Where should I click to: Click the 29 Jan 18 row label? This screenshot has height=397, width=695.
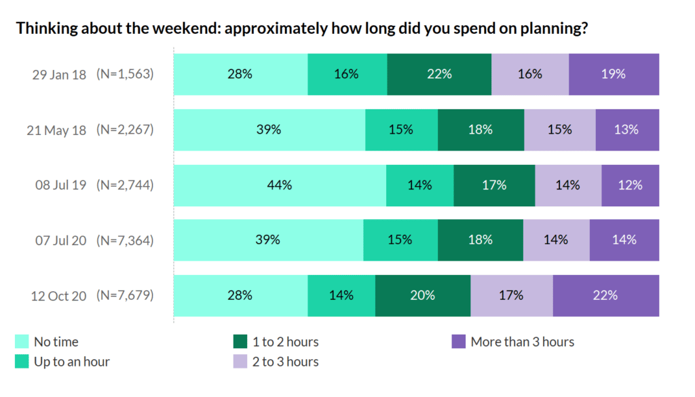(x=59, y=75)
